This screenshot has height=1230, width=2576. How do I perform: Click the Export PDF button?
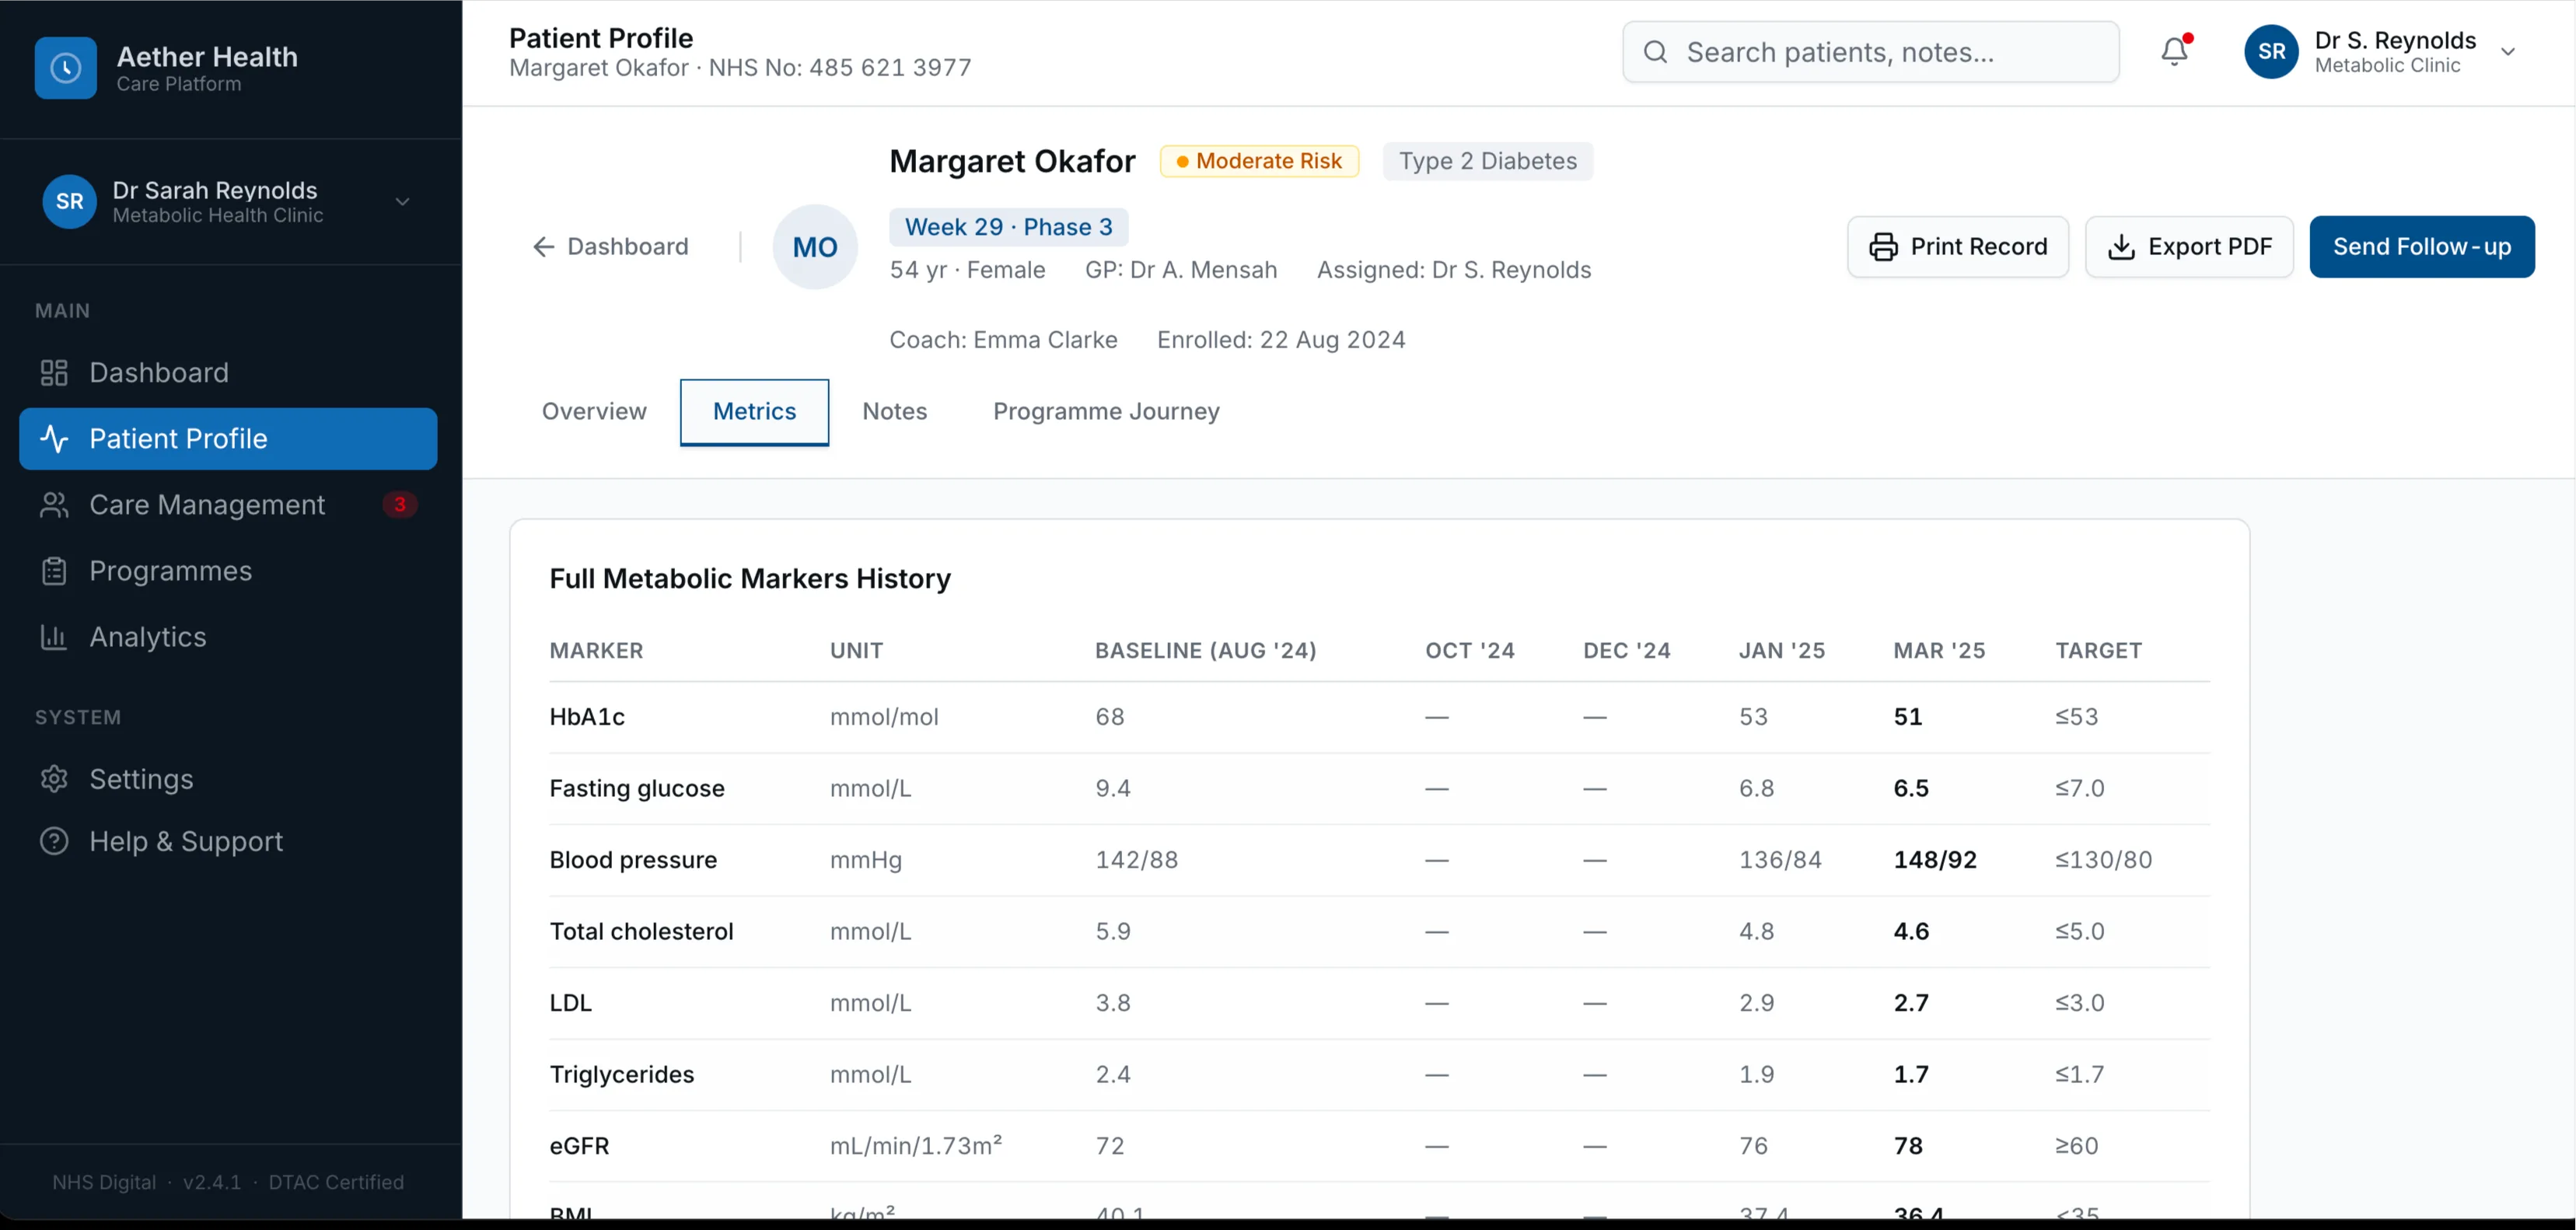2189,247
